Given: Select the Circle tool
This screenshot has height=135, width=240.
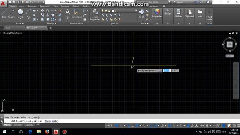Looking at the screenshot, I should [20, 13].
